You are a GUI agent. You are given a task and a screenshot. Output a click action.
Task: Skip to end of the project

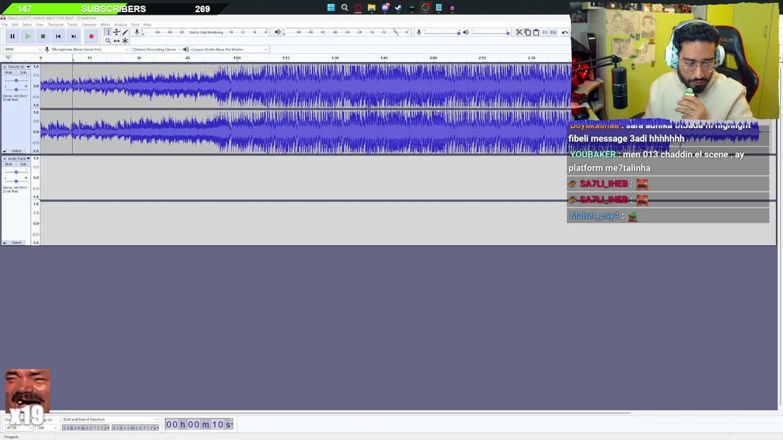click(x=73, y=36)
